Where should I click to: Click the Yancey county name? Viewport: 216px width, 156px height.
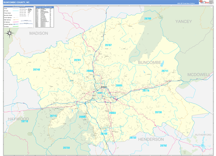point(184,22)
